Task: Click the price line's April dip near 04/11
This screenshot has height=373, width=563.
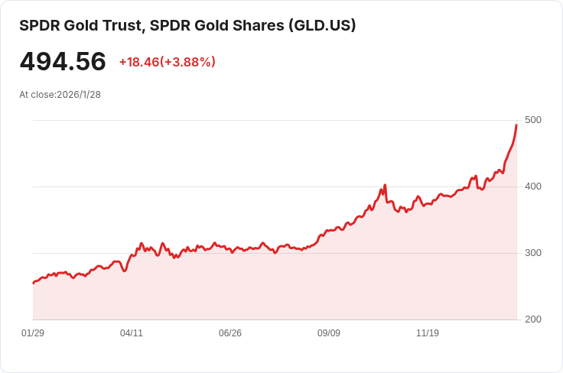Action: point(124,271)
